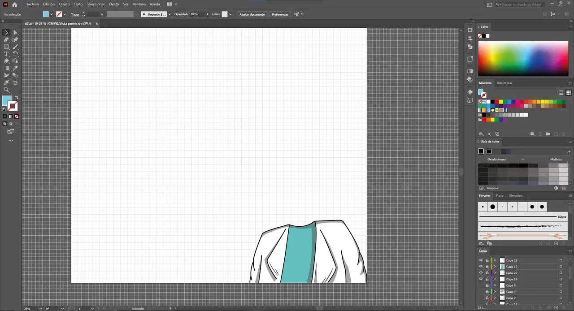This screenshot has width=574, height=311.
Task: Switch to the Trazo tab
Action: pyautogui.click(x=500, y=195)
